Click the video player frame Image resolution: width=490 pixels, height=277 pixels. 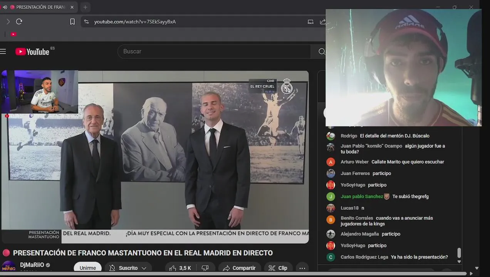click(155, 157)
